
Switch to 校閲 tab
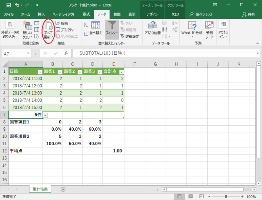[117, 14]
